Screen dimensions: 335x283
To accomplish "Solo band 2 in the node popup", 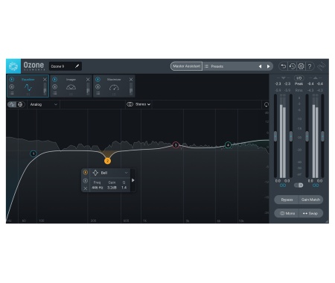I will (86, 180).
